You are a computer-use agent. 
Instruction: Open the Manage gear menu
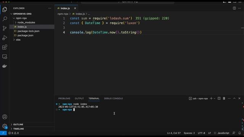coord(5,126)
